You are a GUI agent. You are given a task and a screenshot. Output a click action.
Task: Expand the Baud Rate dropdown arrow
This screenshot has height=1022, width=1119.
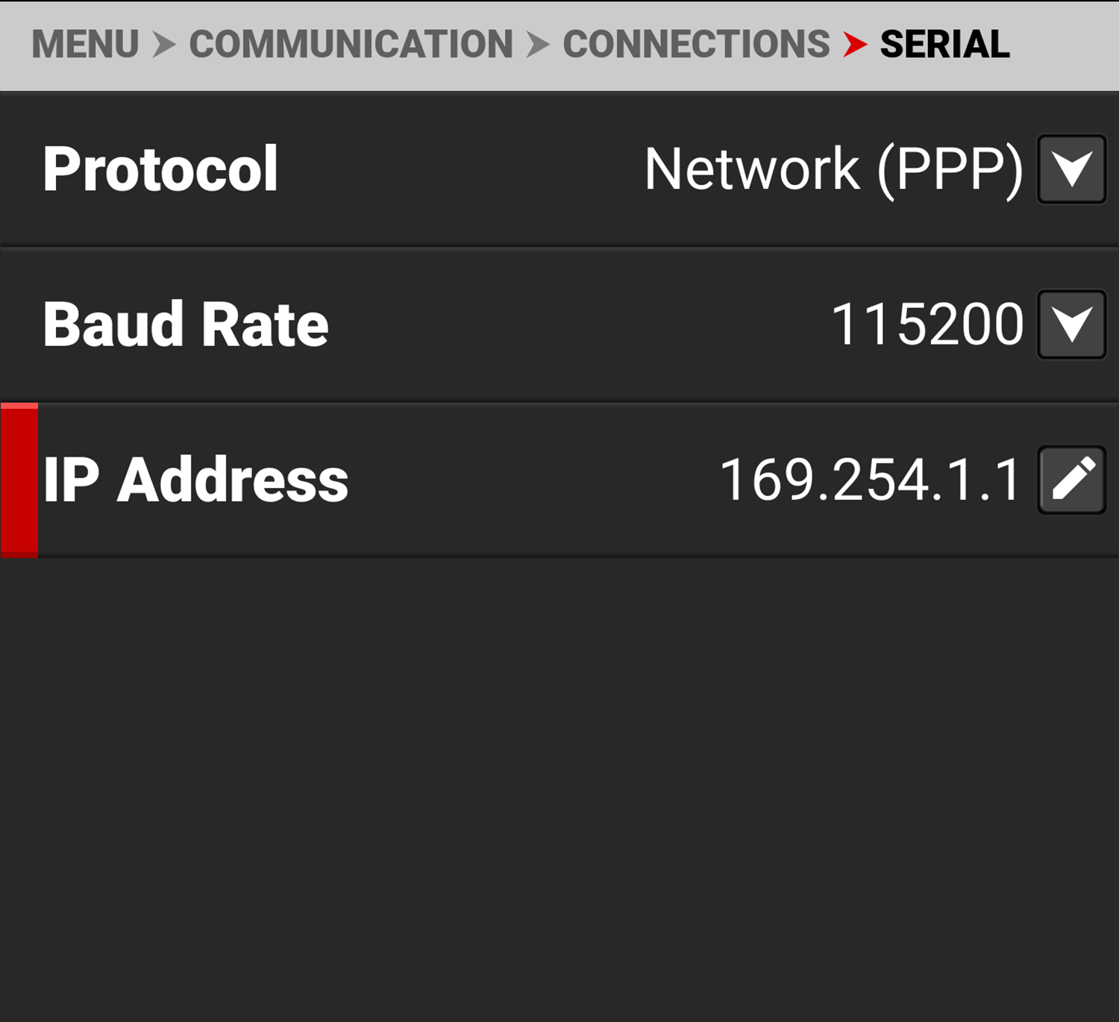click(1071, 325)
